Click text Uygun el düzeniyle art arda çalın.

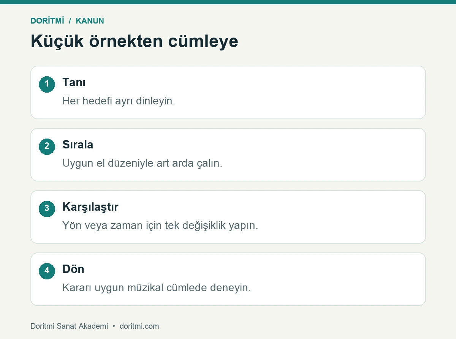[142, 163]
